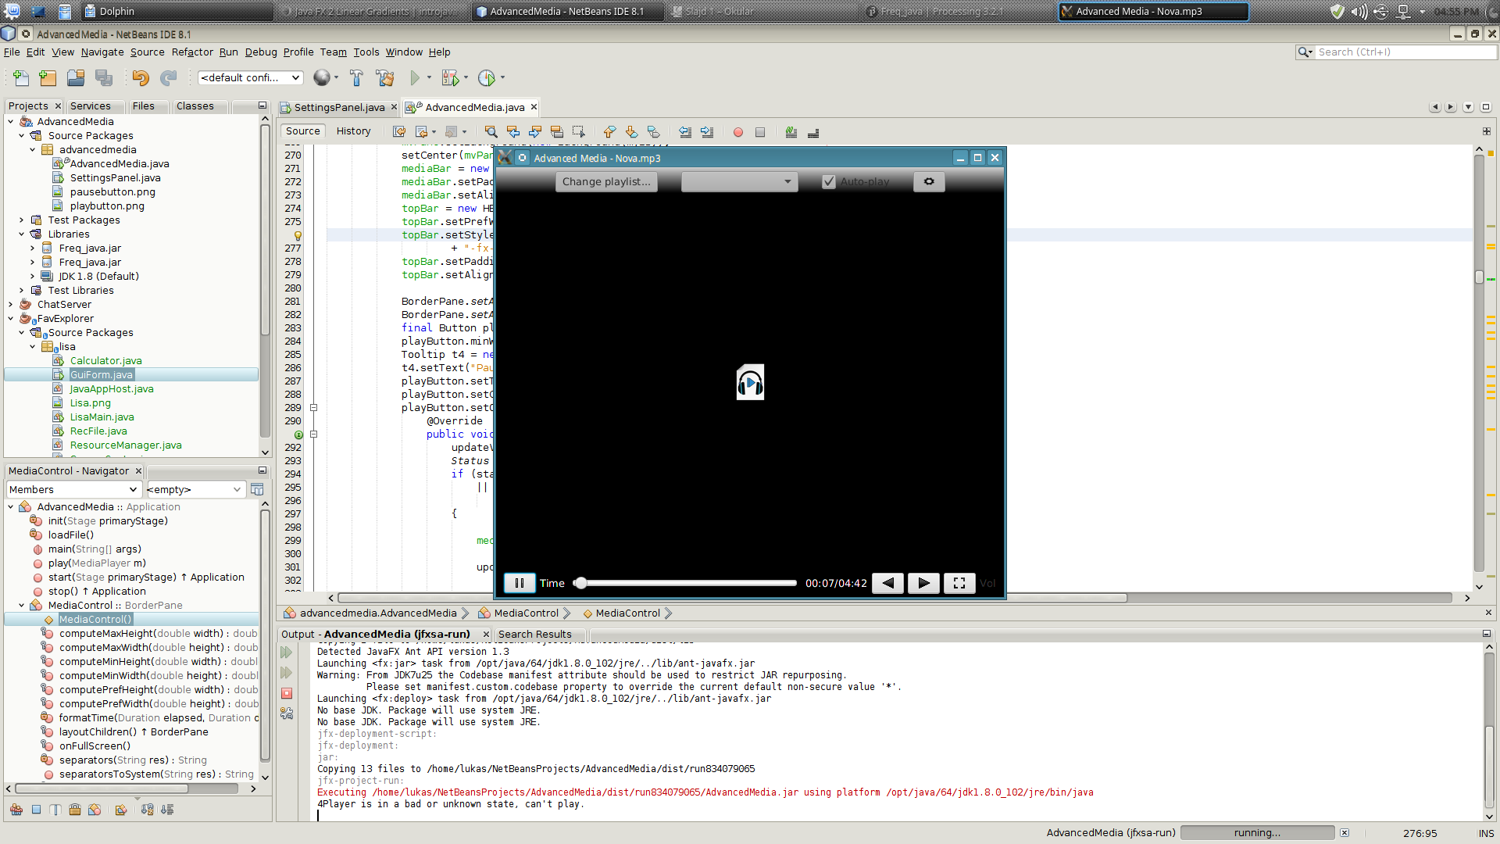Uncheck the Auto-play checkbox
The image size is (1500, 844).
tap(829, 181)
